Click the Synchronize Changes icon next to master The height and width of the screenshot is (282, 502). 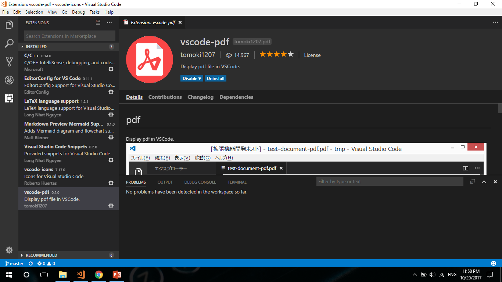click(30, 263)
